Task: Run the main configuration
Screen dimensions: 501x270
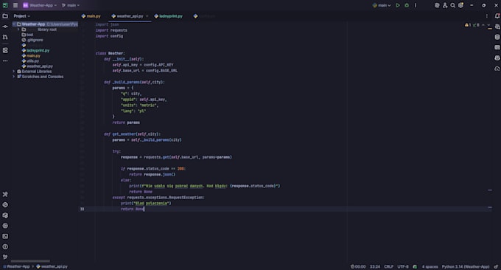Action: click(398, 5)
